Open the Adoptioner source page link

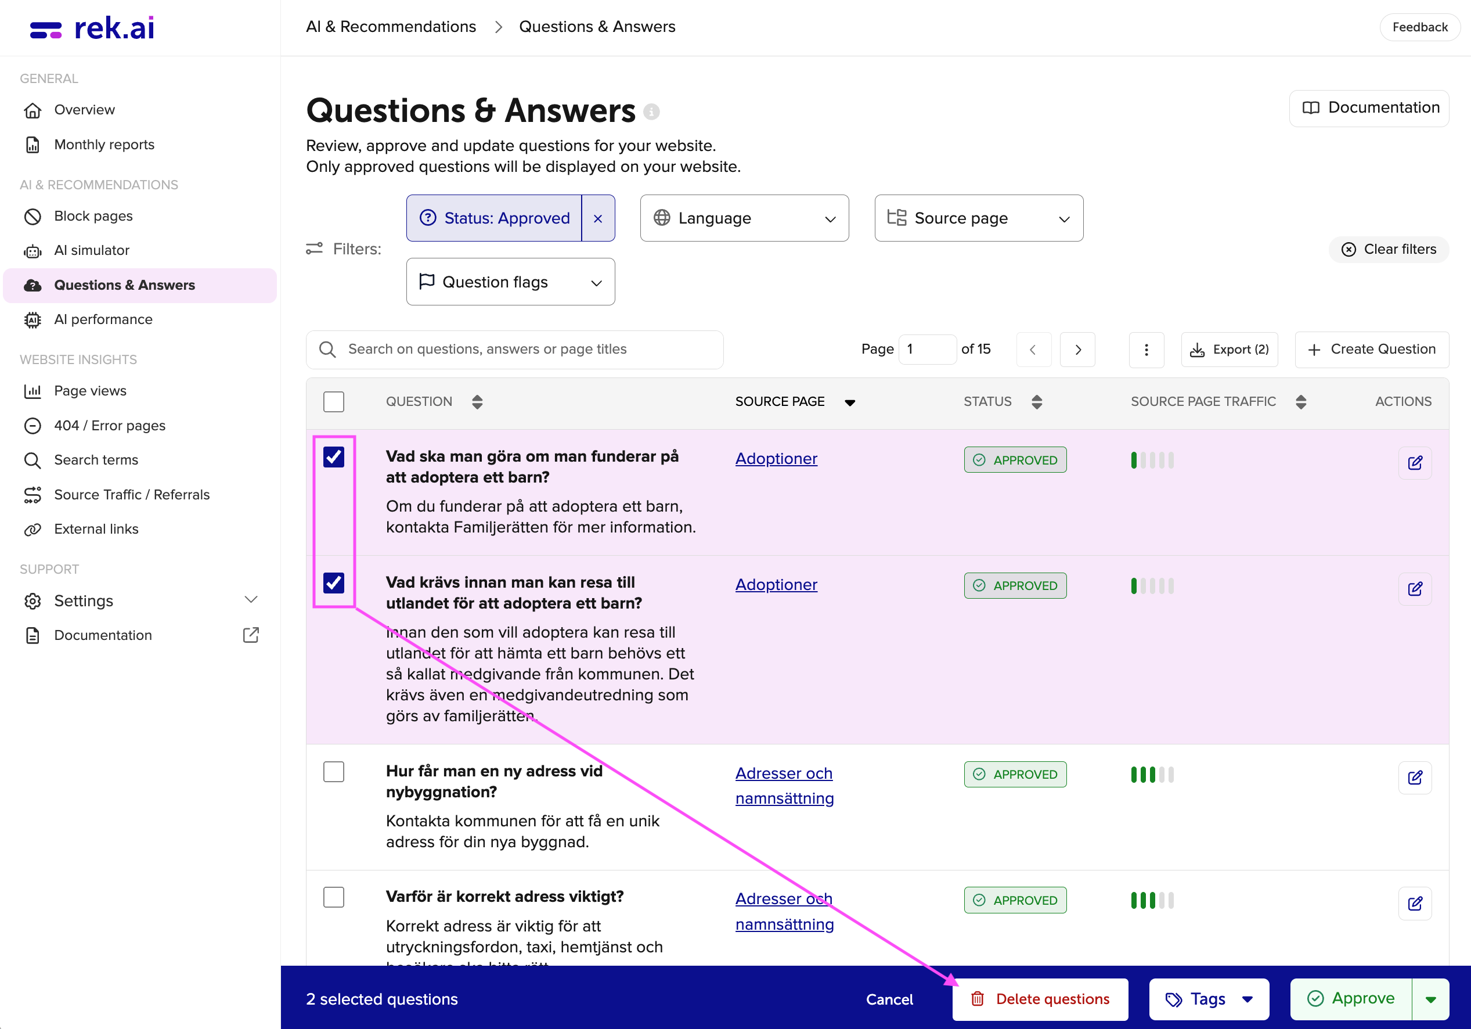coord(776,458)
